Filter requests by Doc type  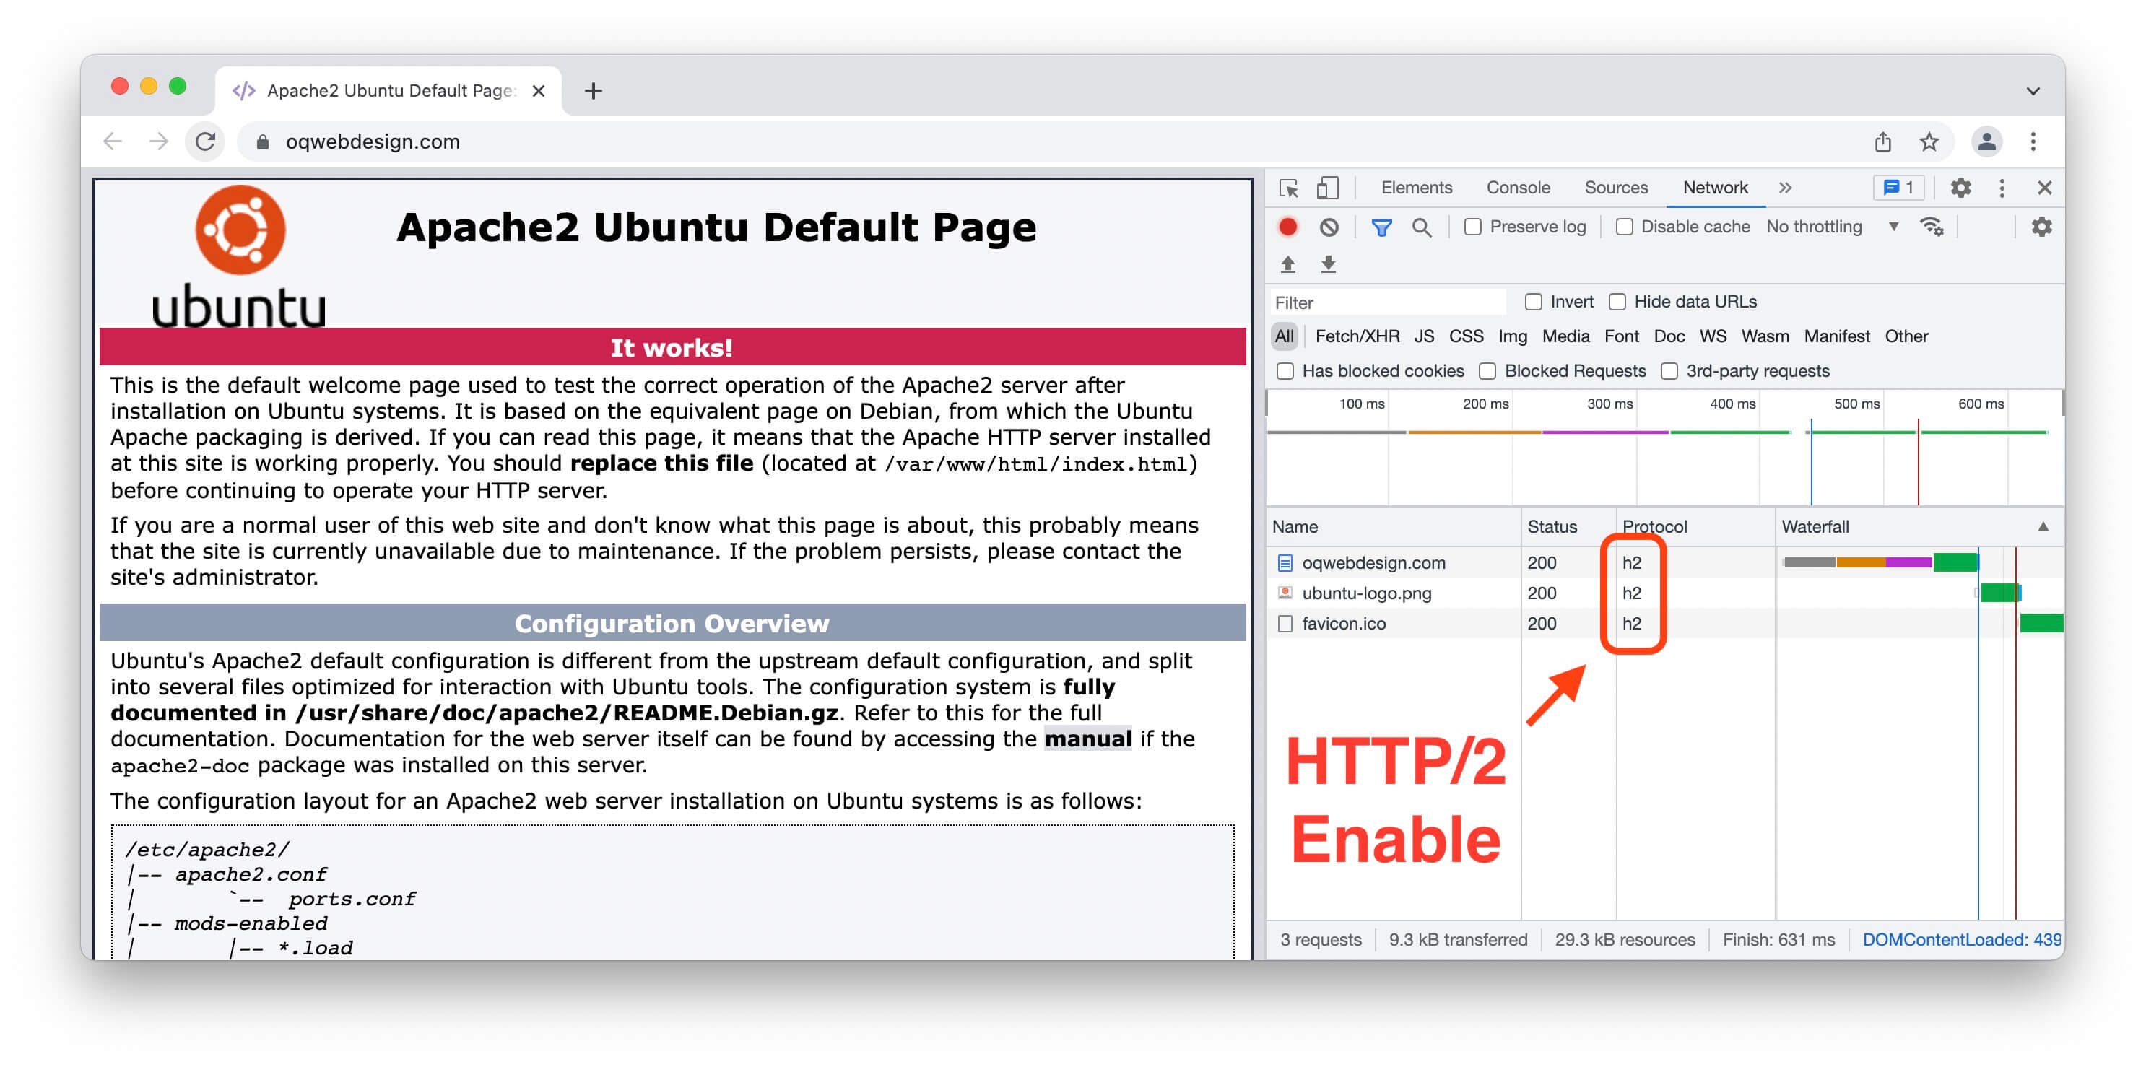click(x=1669, y=336)
